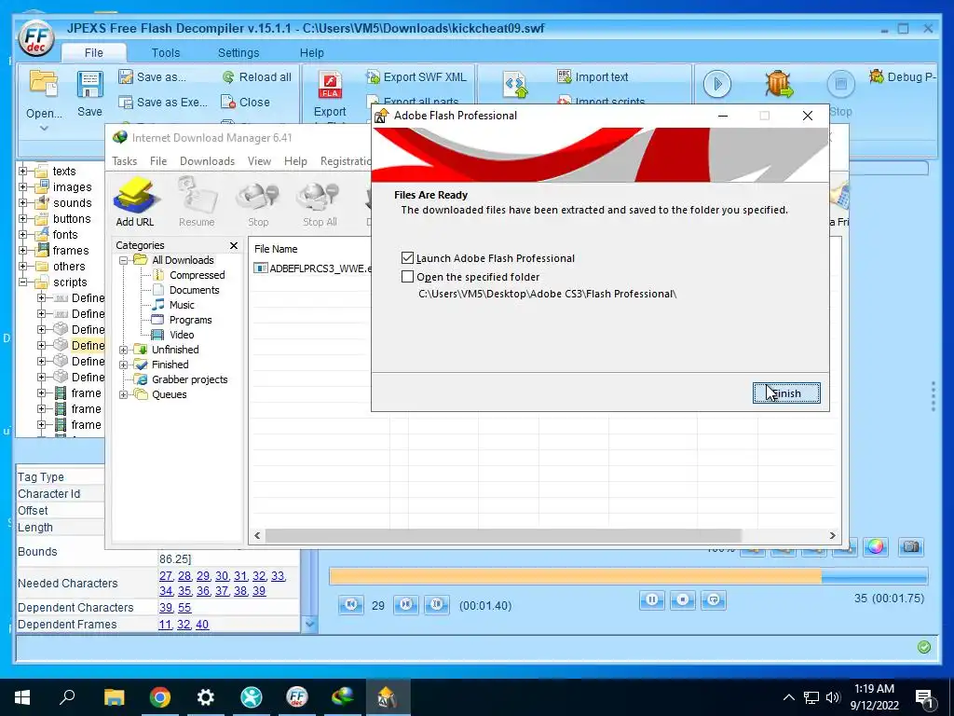Click the Windows Start button
The height and width of the screenshot is (716, 954).
(x=22, y=697)
